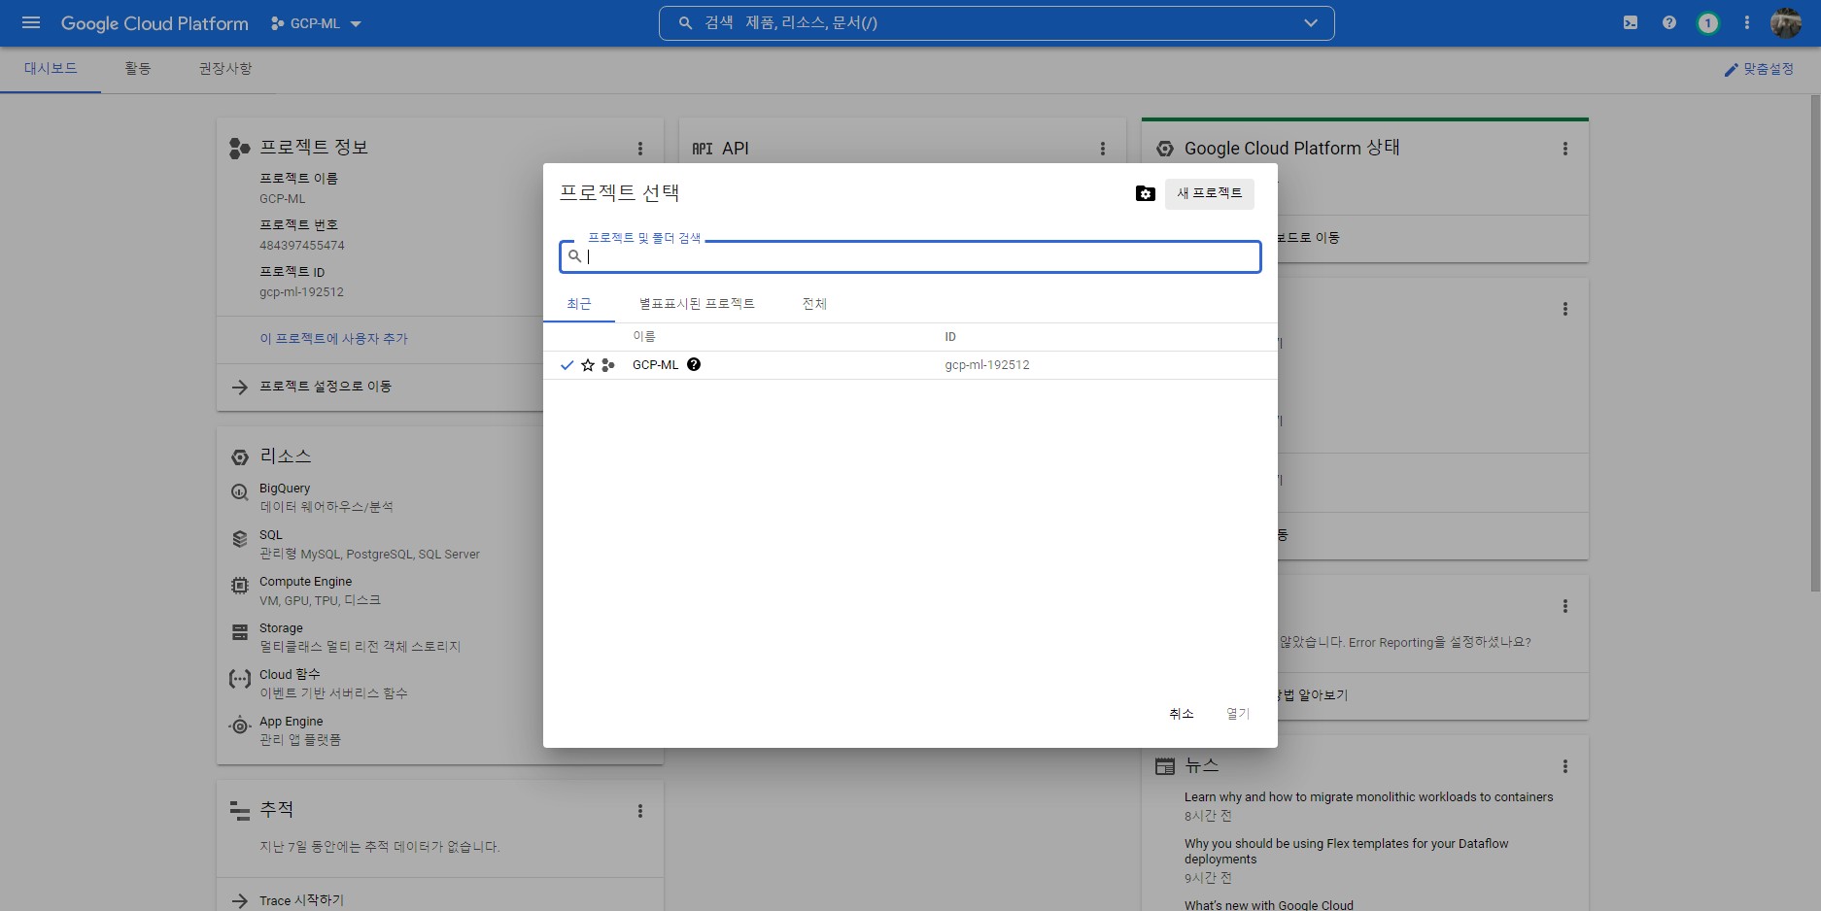The width and height of the screenshot is (1821, 911).
Task: Select the 전체 tab in dialog
Action: [x=814, y=304]
